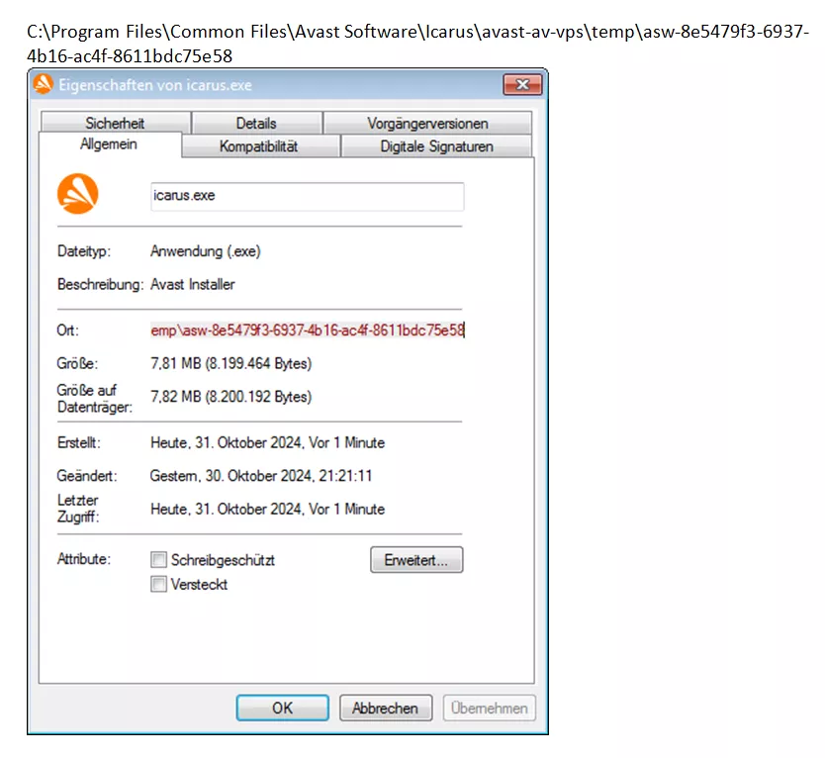Click the text Anwendung (.exe)
Image resolution: width=825 pixels, height=758 pixels.
click(x=206, y=251)
